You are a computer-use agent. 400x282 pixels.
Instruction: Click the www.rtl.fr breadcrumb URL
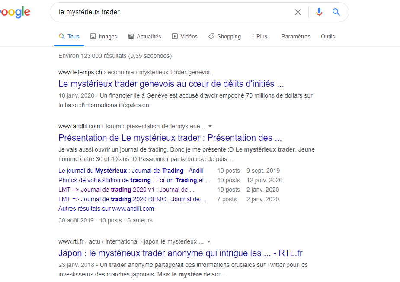tap(131, 241)
